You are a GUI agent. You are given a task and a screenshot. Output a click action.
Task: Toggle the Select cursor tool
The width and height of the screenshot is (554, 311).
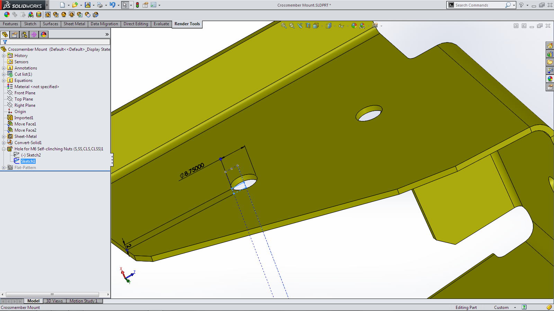(x=125, y=5)
